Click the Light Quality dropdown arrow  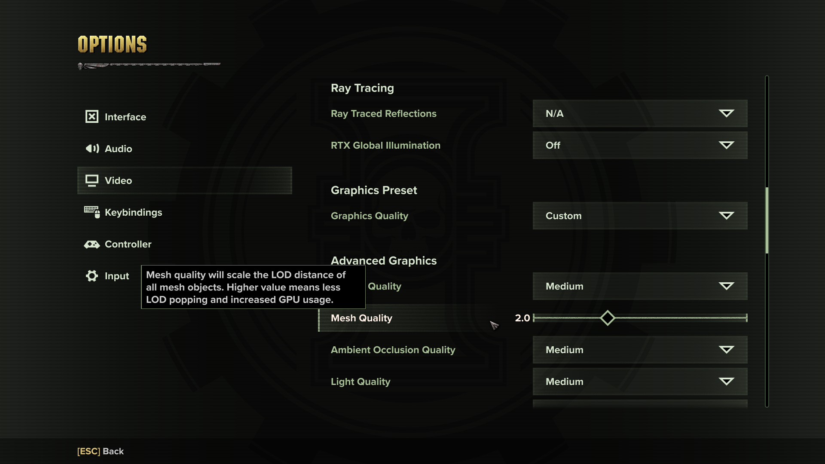726,382
